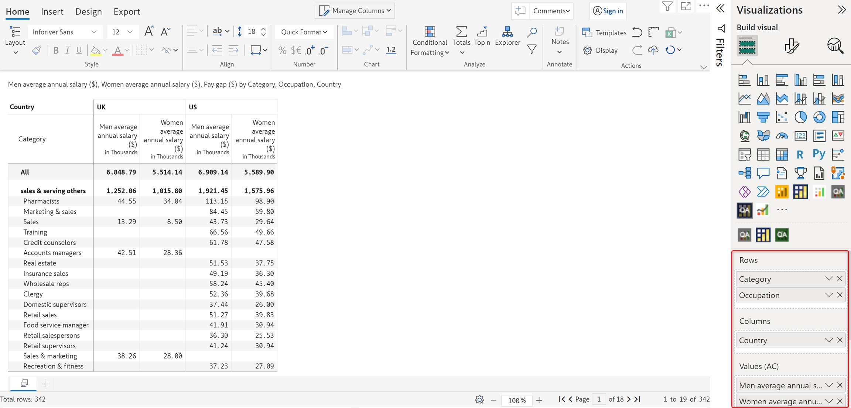Toggle italic formatting
851x408 pixels.
click(67, 50)
